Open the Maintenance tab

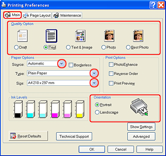[67, 15]
